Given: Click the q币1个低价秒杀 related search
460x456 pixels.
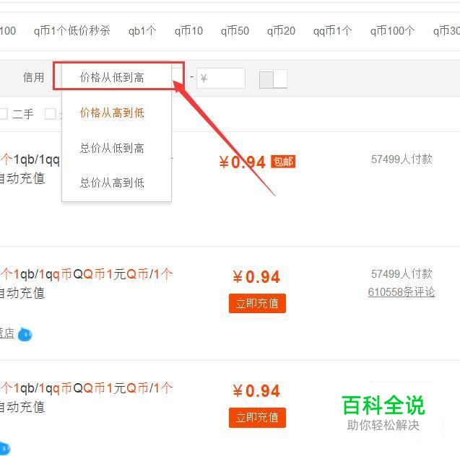Looking at the screenshot, I should pyautogui.click(x=72, y=30).
